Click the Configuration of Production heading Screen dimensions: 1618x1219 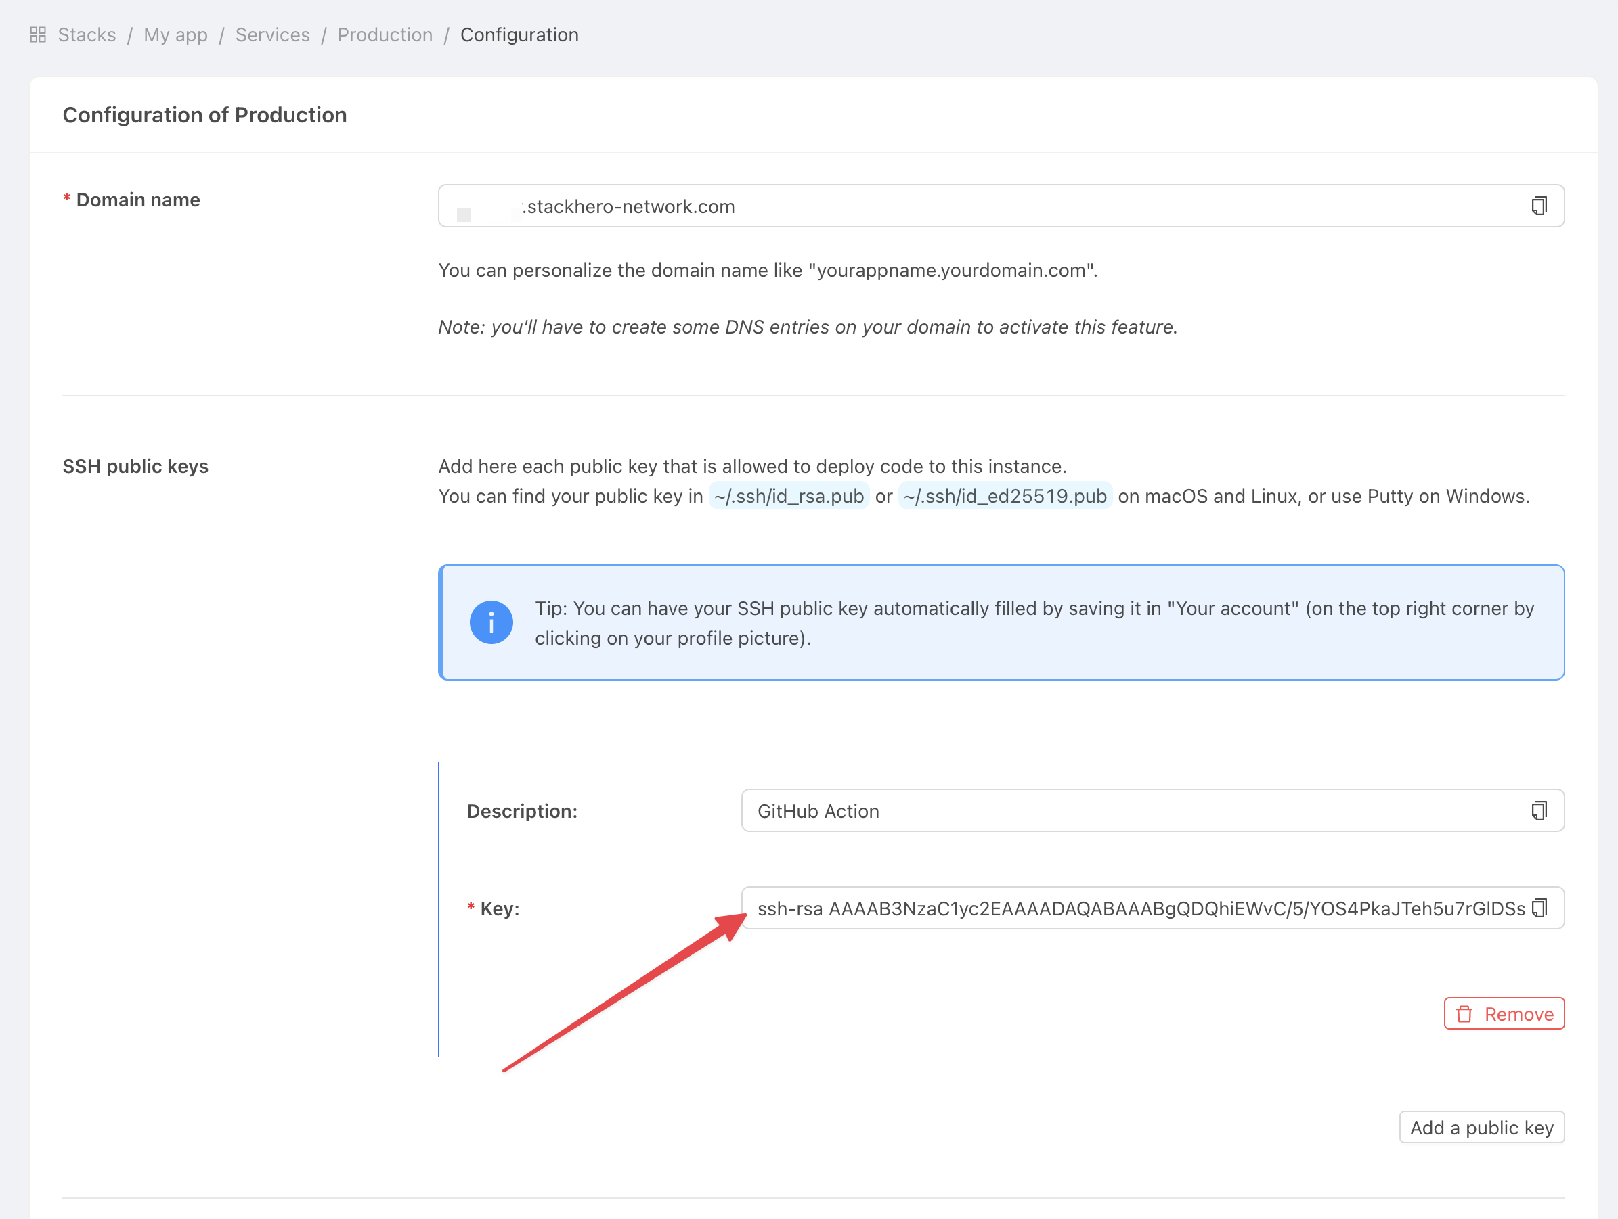coord(205,115)
